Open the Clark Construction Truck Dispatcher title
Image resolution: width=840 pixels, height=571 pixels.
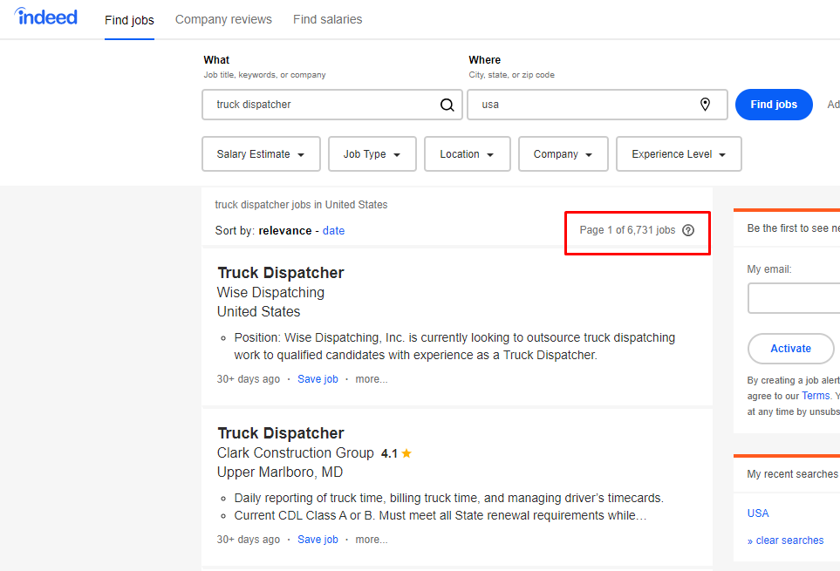point(281,433)
